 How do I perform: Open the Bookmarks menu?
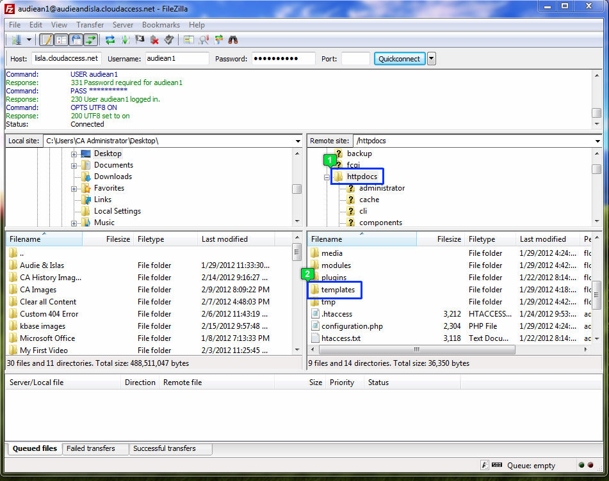pyautogui.click(x=161, y=25)
